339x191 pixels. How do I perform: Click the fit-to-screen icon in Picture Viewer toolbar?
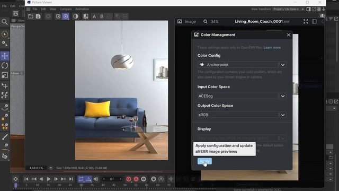point(58,16)
